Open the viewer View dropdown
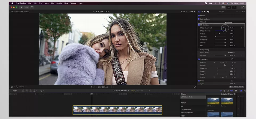 [192, 11]
